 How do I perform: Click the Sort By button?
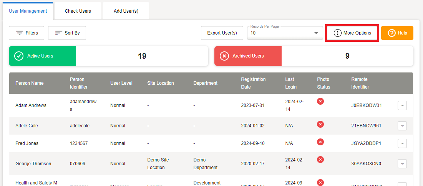[x=67, y=33]
